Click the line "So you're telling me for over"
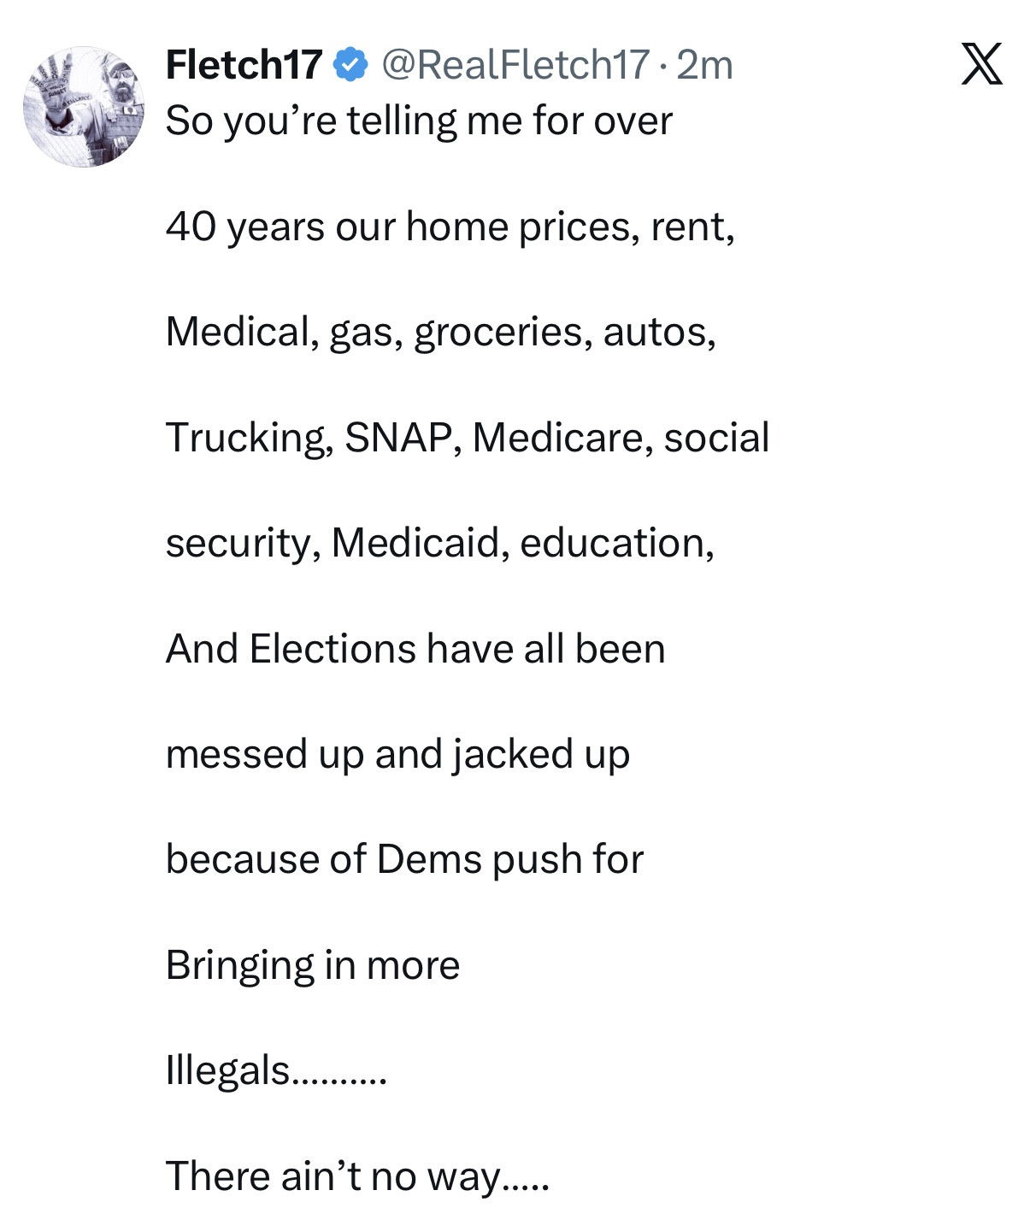 (x=419, y=121)
